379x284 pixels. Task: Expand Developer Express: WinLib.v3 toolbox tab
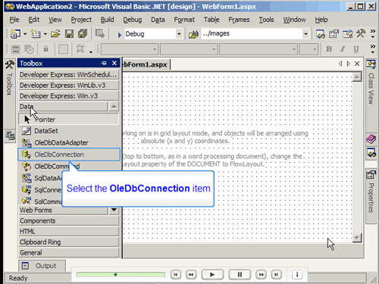tap(68, 85)
